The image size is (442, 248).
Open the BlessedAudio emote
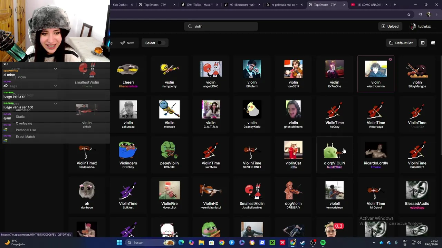[x=417, y=195]
